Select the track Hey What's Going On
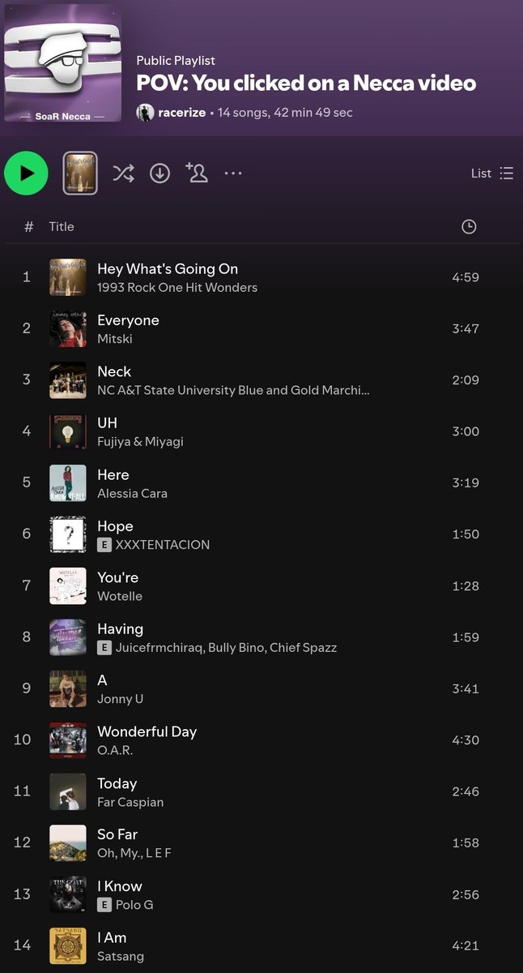This screenshot has width=523, height=973. click(x=168, y=268)
